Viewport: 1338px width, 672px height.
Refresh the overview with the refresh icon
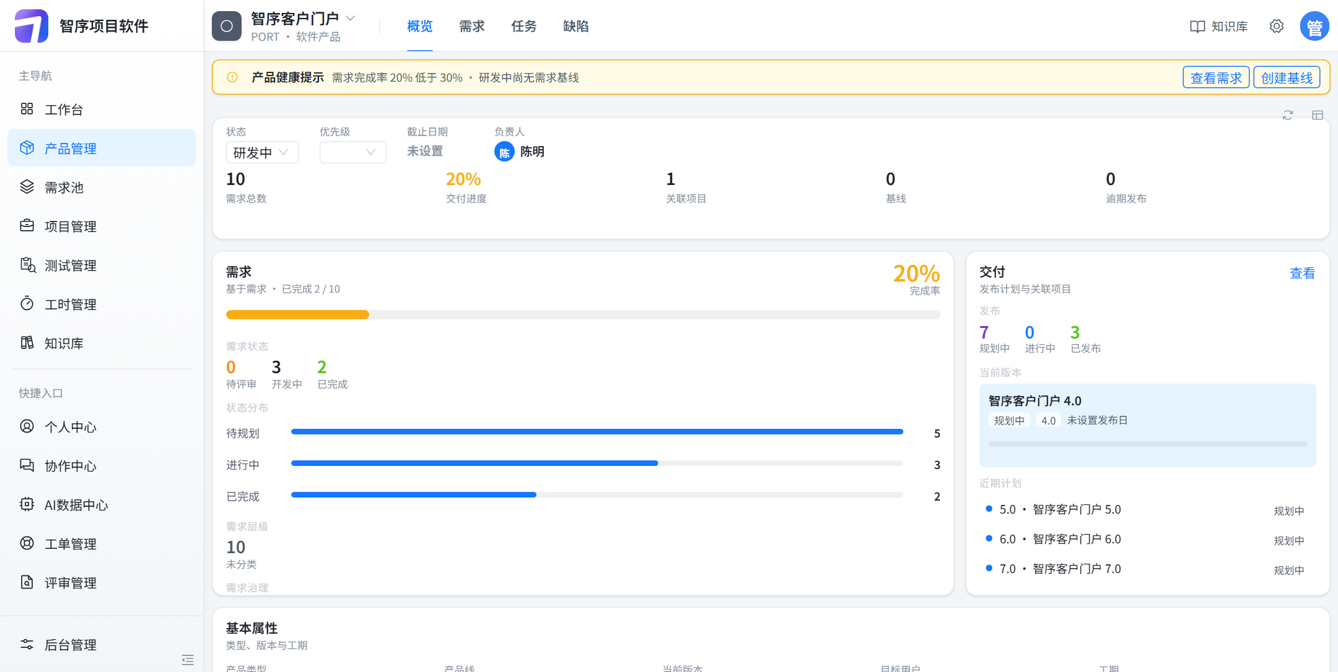(x=1288, y=115)
